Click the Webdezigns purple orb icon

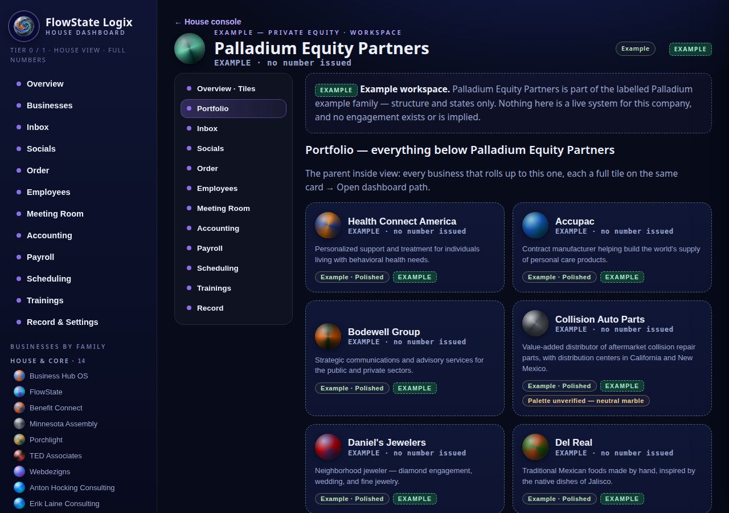pos(19,471)
